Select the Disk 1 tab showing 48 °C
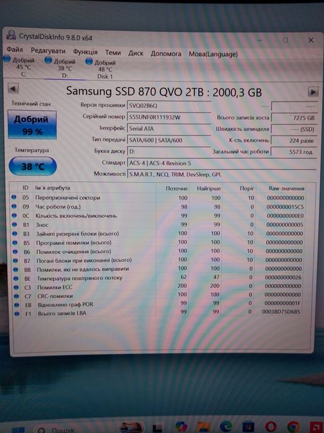Screen dimensions: 324x433 101,69
